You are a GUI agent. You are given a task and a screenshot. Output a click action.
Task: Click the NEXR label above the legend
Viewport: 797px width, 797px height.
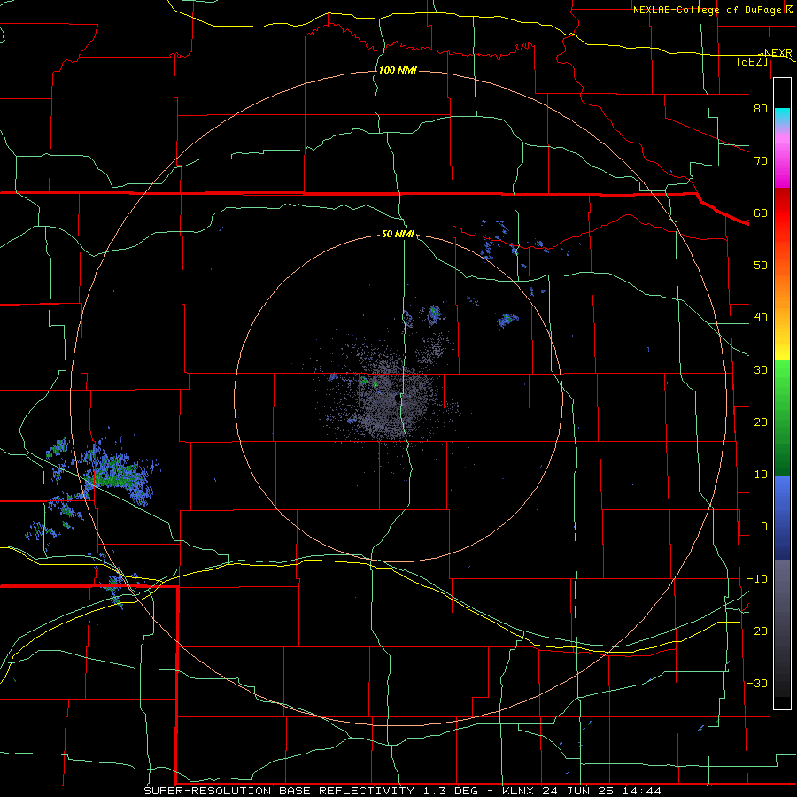778,53
